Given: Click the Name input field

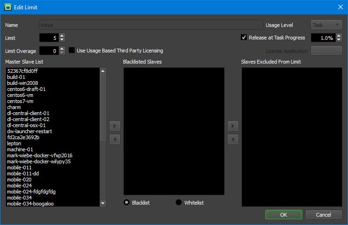Looking at the screenshot, I should pyautogui.click(x=151, y=25).
